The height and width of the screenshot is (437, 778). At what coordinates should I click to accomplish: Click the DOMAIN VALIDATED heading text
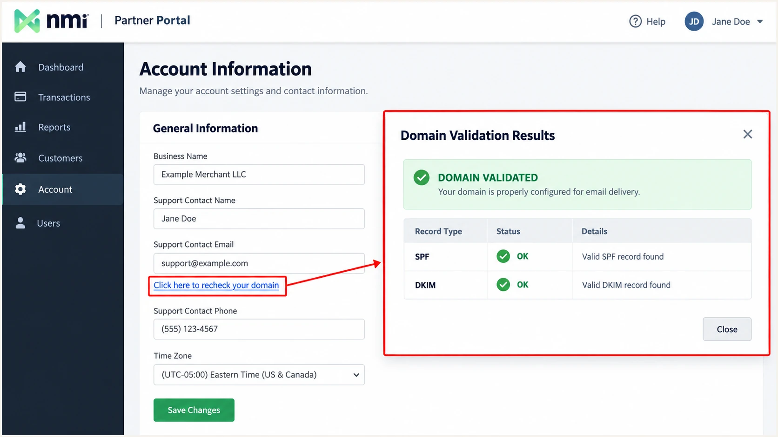pos(488,177)
